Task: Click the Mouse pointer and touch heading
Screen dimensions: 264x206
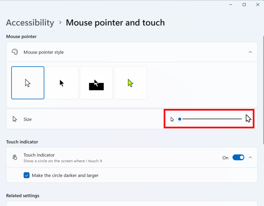Action: 115,23
